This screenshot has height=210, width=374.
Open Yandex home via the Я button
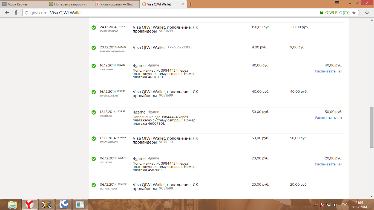point(16,13)
